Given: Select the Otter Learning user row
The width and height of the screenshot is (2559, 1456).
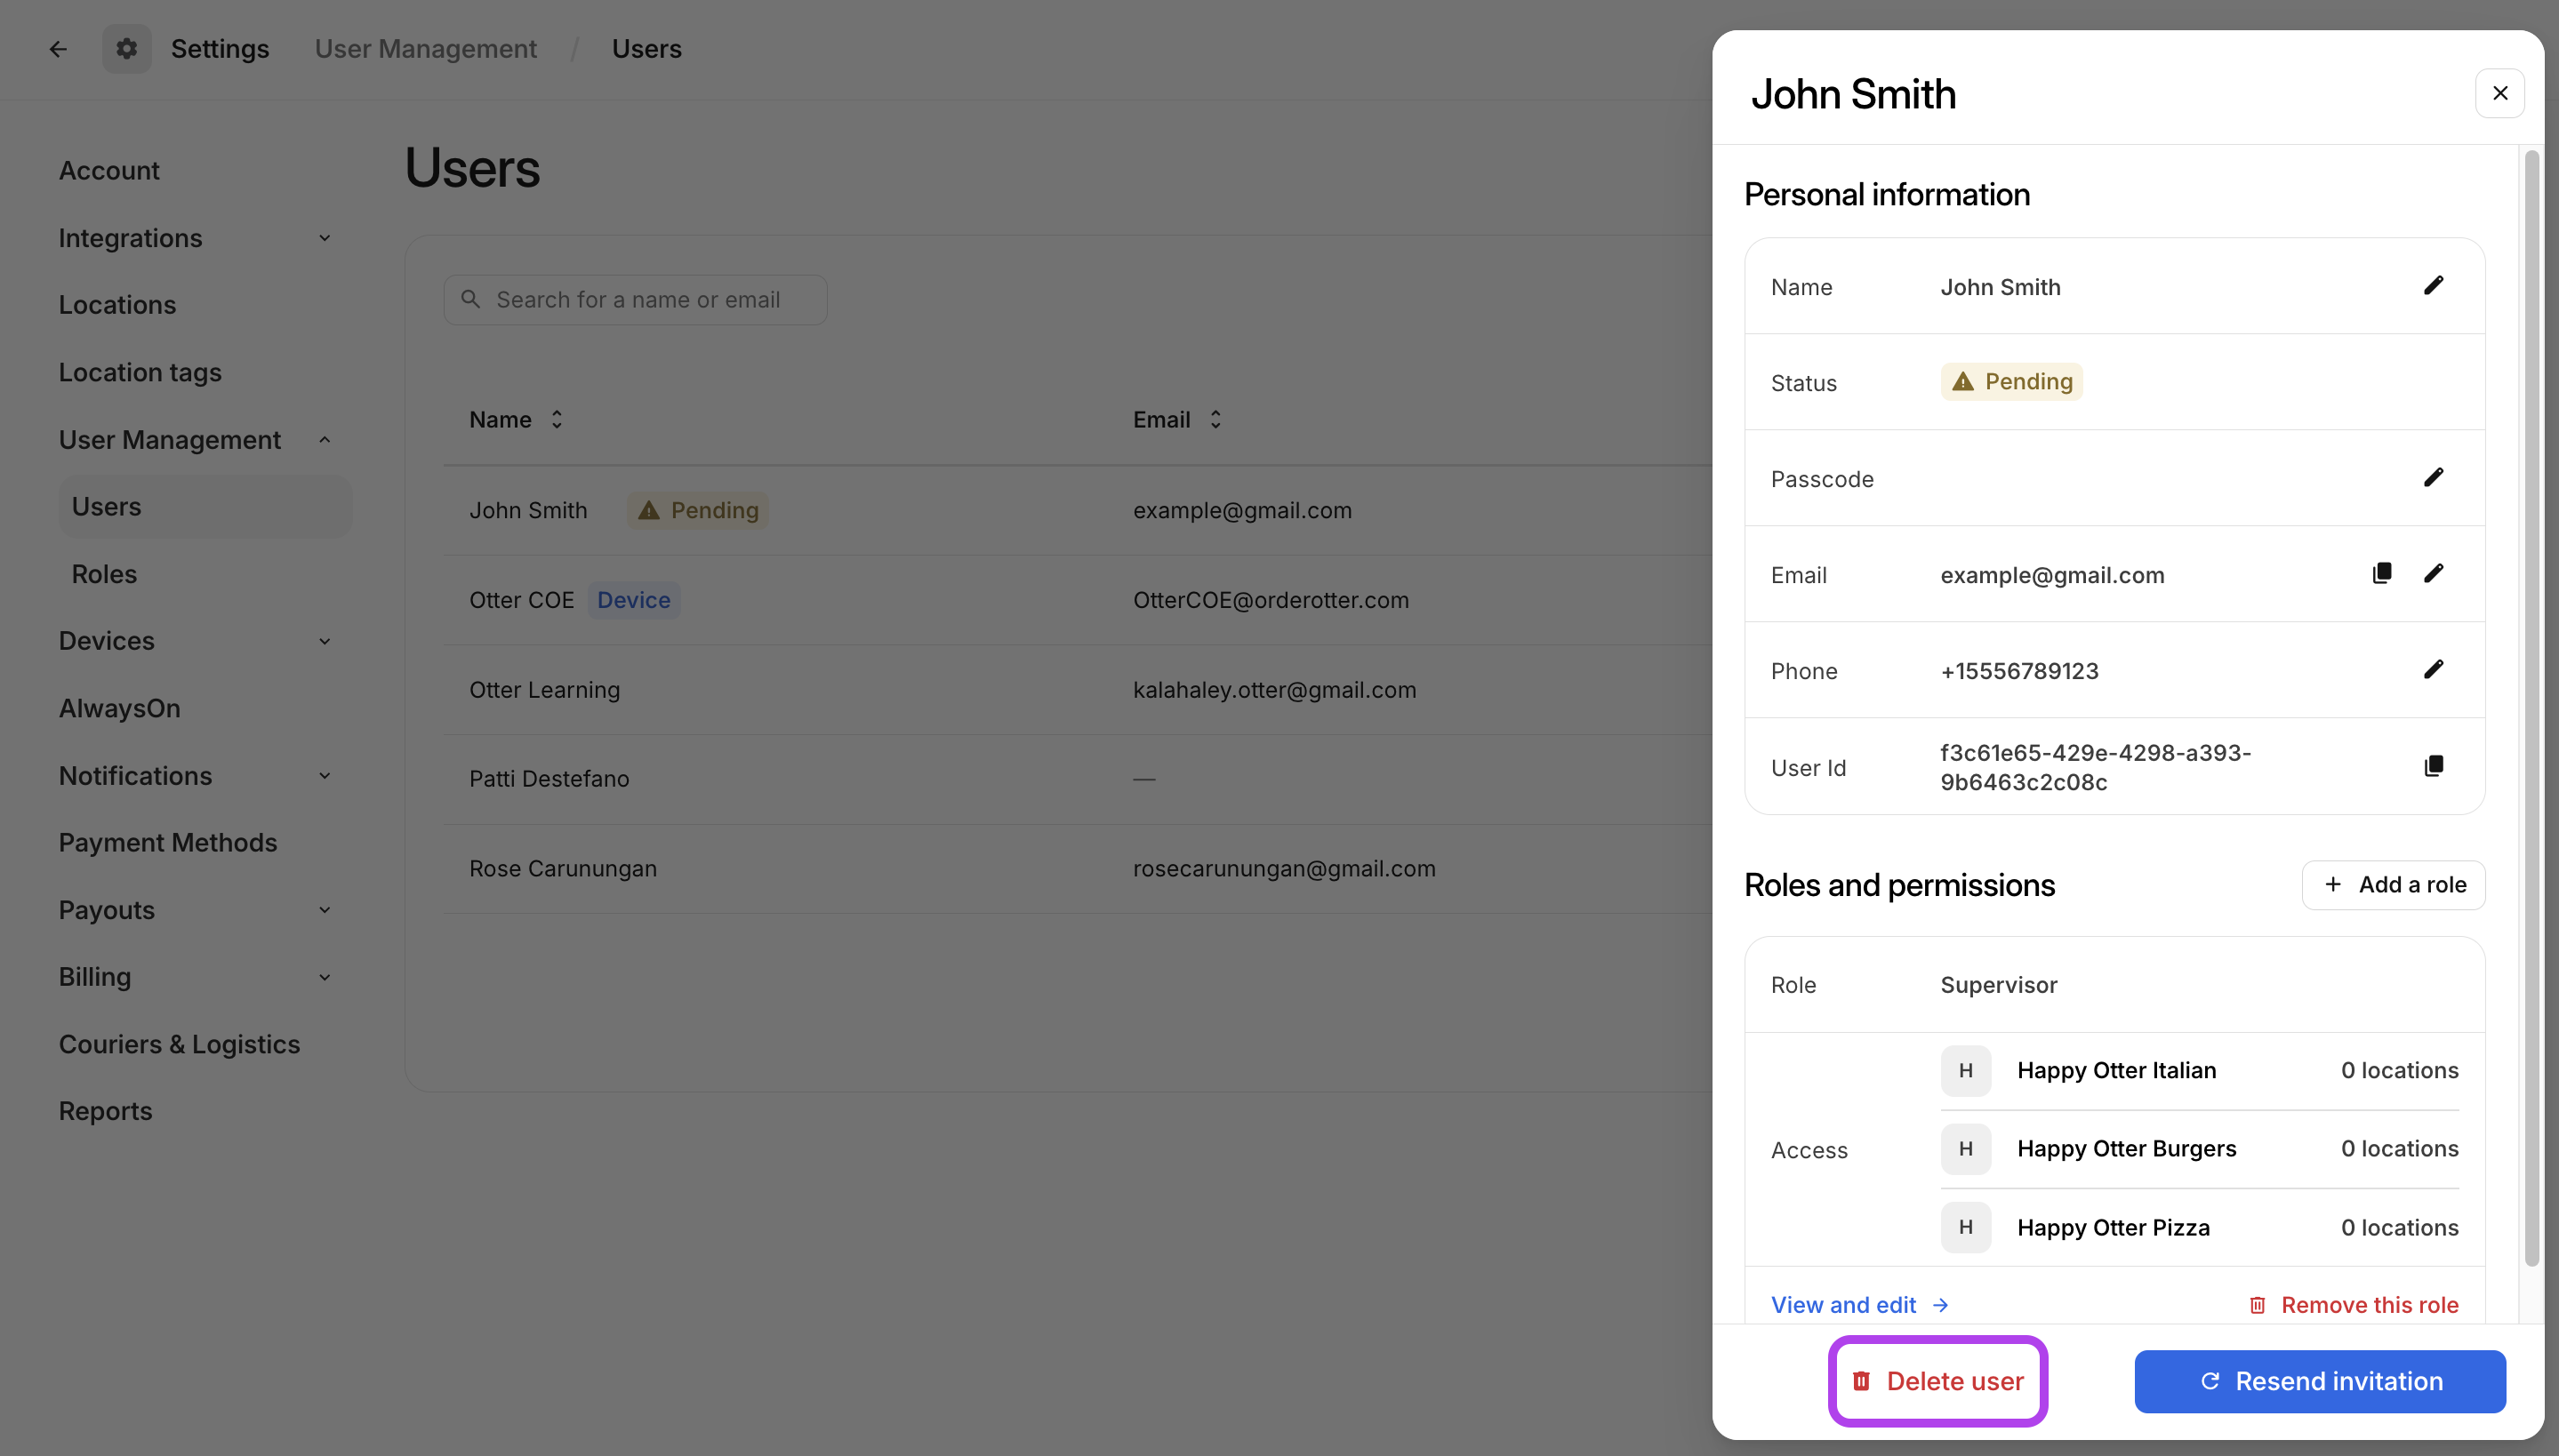Looking at the screenshot, I should (1077, 690).
